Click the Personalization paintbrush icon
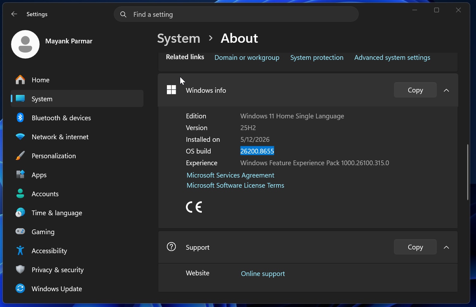The image size is (476, 307). click(20, 156)
